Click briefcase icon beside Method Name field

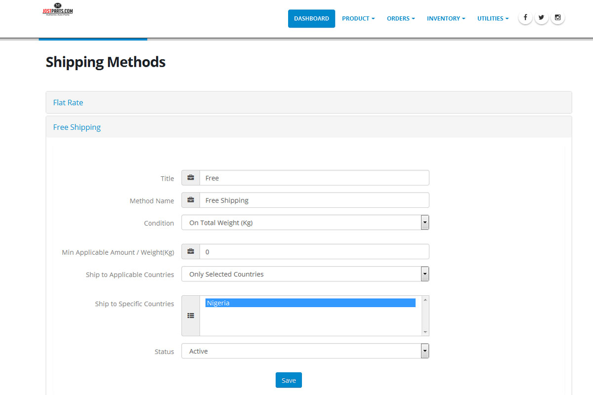click(191, 200)
